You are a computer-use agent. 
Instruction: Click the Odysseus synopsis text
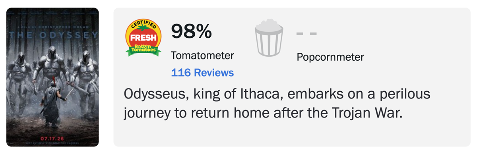click(x=277, y=104)
